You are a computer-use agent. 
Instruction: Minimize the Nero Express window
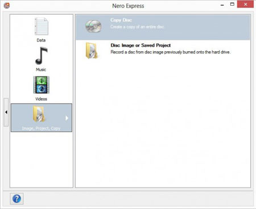coord(222,5)
